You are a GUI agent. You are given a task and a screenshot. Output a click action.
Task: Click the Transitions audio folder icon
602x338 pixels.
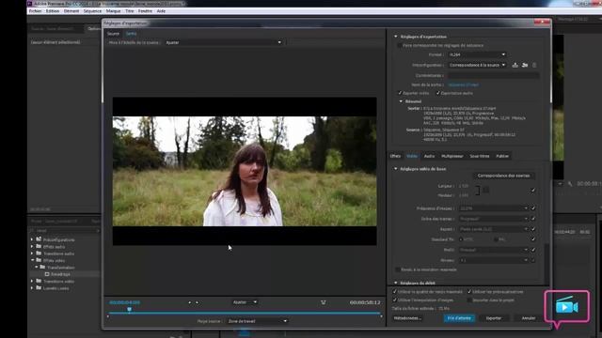point(39,253)
